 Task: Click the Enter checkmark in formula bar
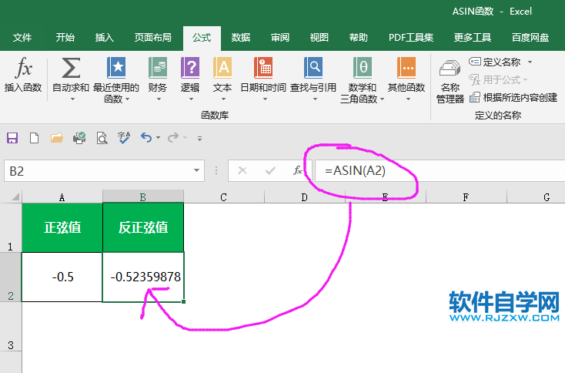tap(270, 170)
